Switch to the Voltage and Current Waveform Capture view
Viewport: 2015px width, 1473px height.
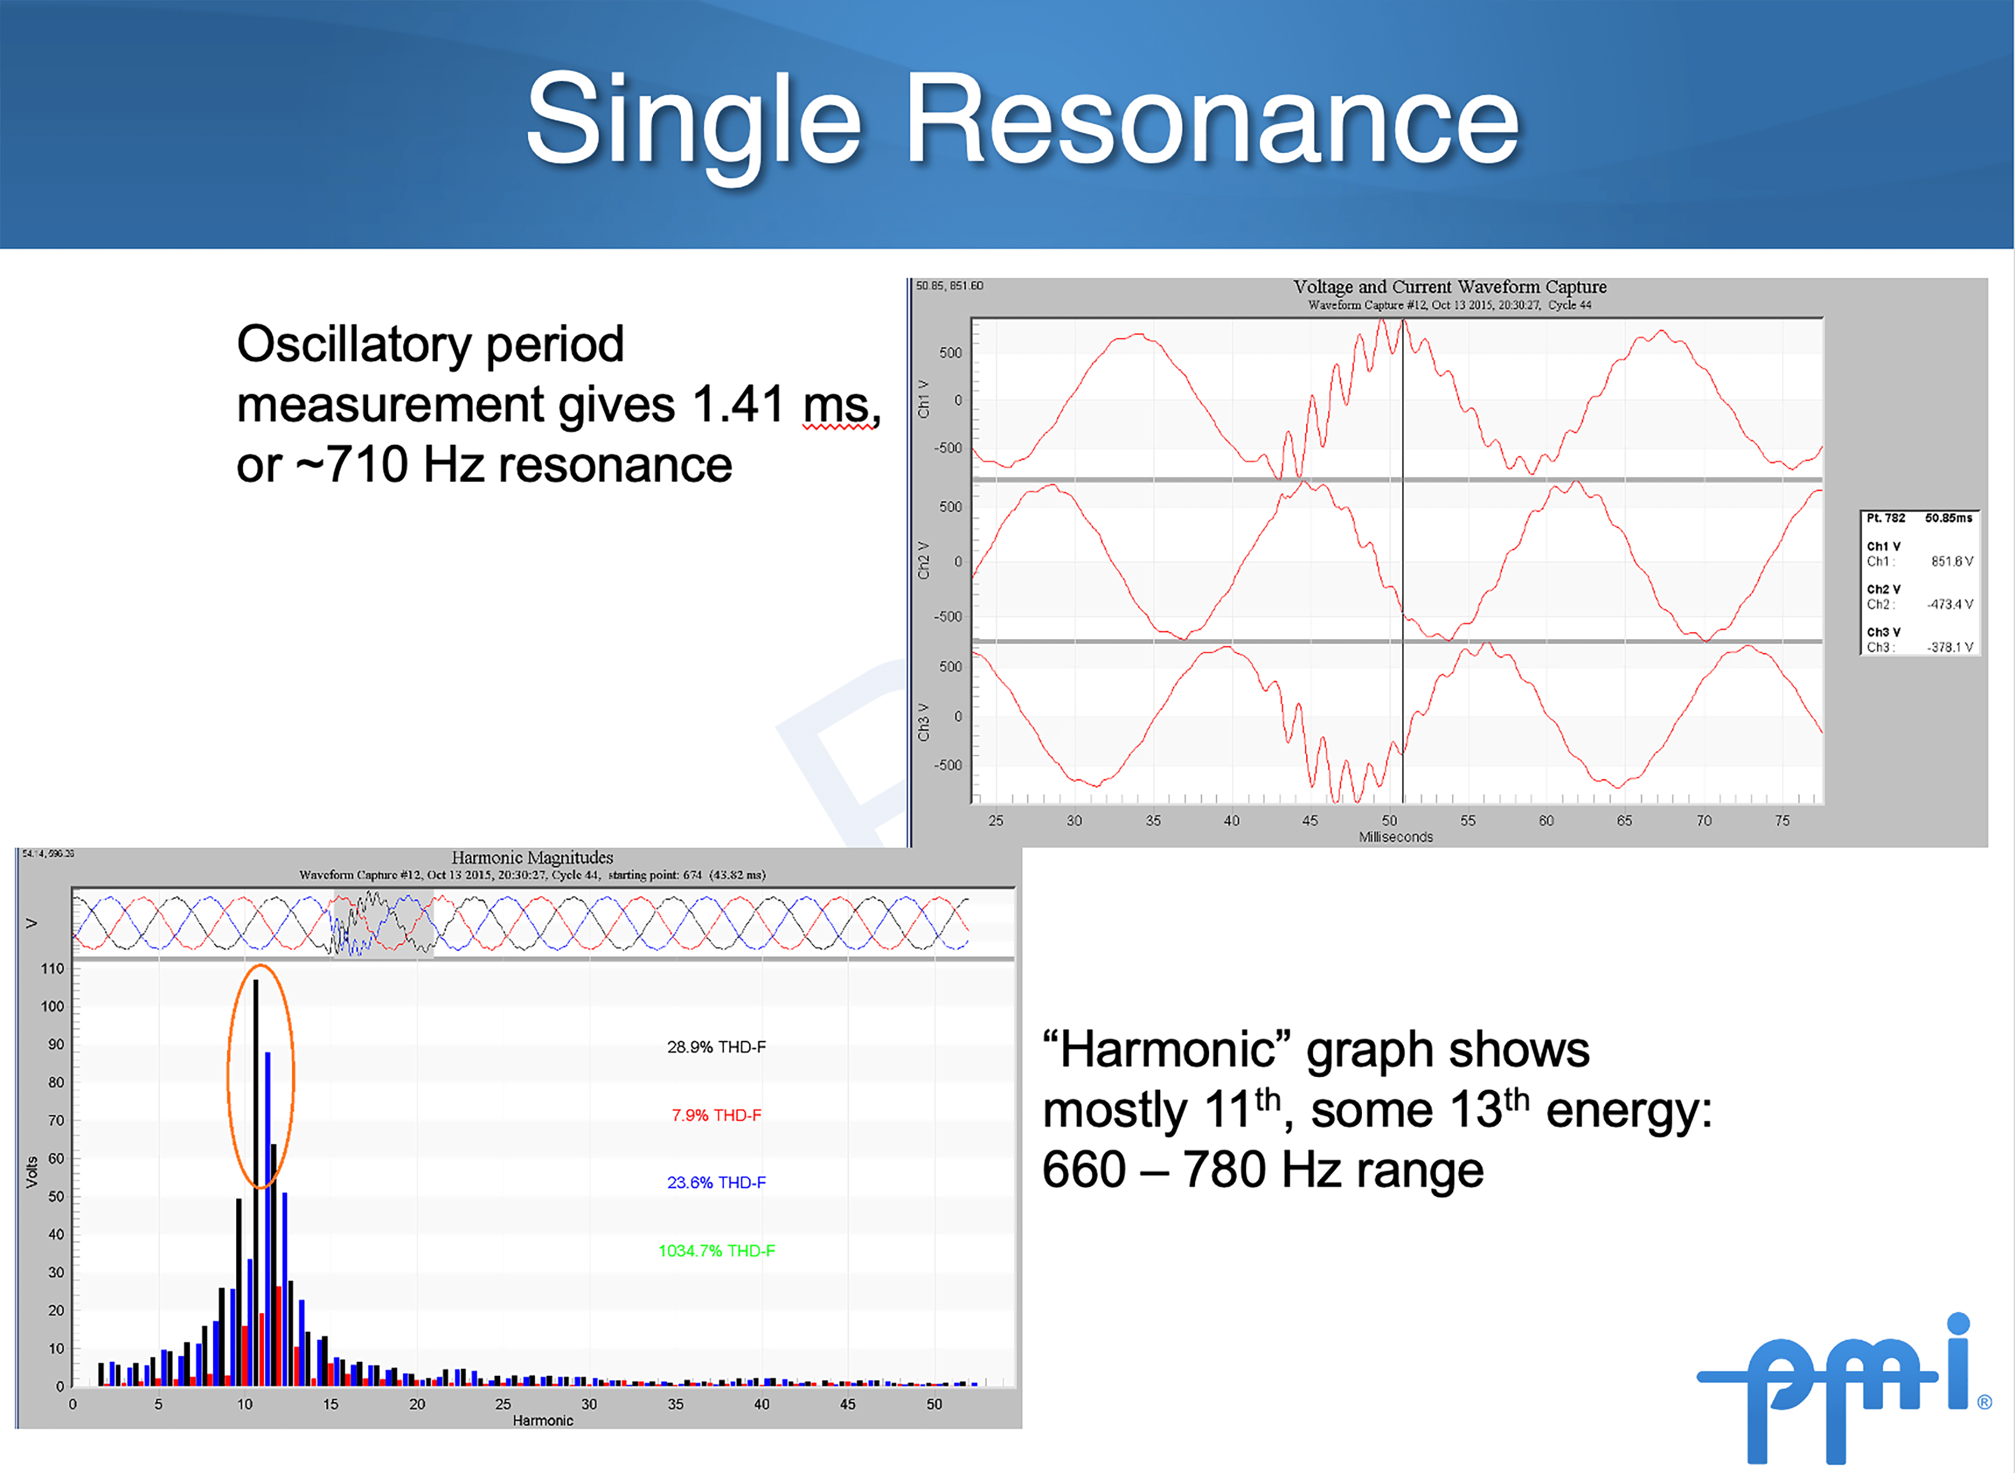pyautogui.click(x=1451, y=287)
